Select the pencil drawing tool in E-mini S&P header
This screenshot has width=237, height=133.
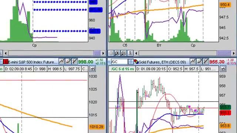68,61
